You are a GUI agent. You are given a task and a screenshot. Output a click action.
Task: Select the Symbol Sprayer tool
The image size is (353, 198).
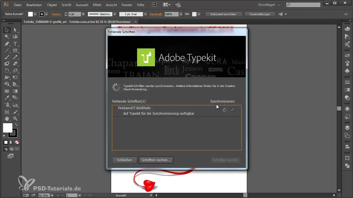click(x=7, y=105)
